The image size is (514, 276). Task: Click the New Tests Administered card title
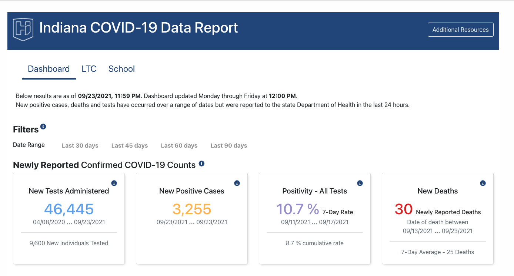point(69,191)
